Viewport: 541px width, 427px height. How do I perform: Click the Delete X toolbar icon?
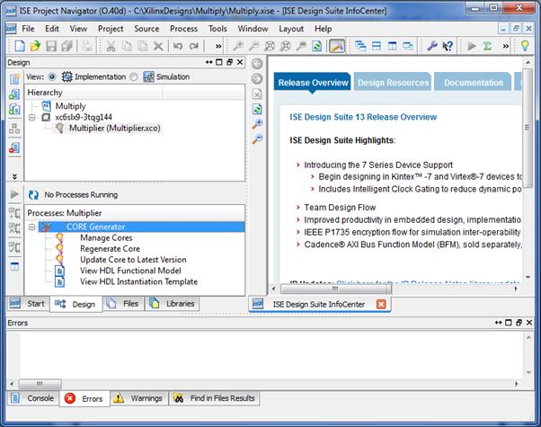click(158, 46)
